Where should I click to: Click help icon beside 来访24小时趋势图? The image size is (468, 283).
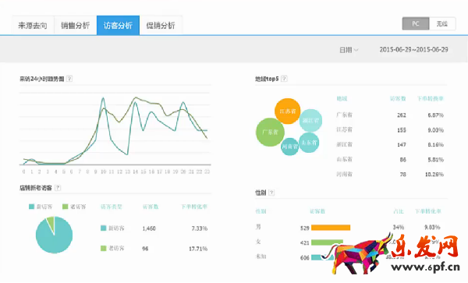pyautogui.click(x=69, y=79)
